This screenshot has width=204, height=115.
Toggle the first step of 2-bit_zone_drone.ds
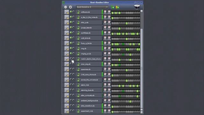click(x=113, y=75)
